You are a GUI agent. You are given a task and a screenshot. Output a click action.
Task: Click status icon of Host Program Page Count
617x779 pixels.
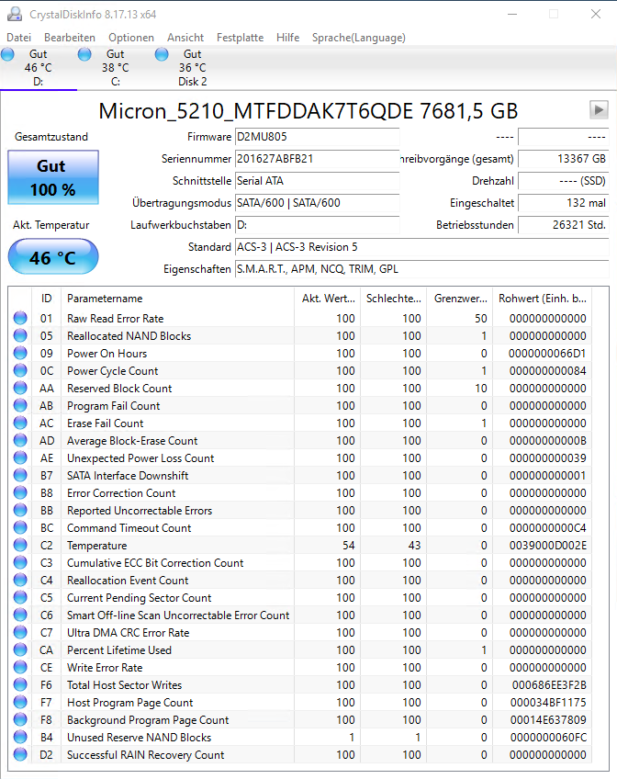click(x=20, y=702)
